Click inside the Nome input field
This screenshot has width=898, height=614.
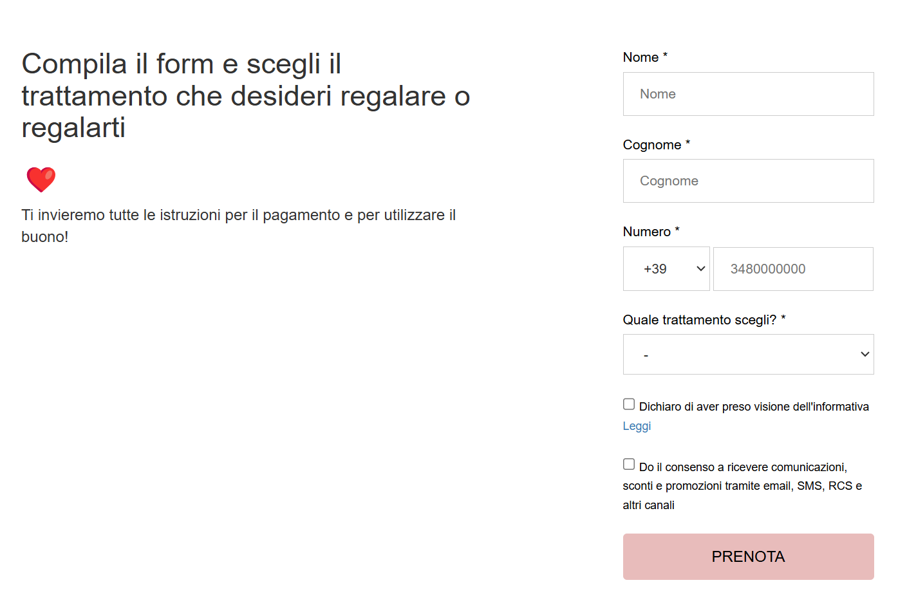click(x=748, y=94)
